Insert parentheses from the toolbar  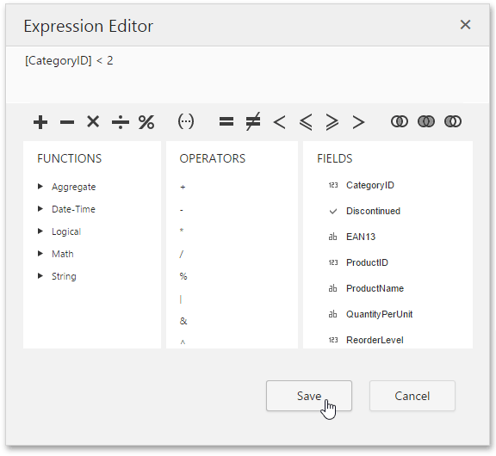pos(186,121)
